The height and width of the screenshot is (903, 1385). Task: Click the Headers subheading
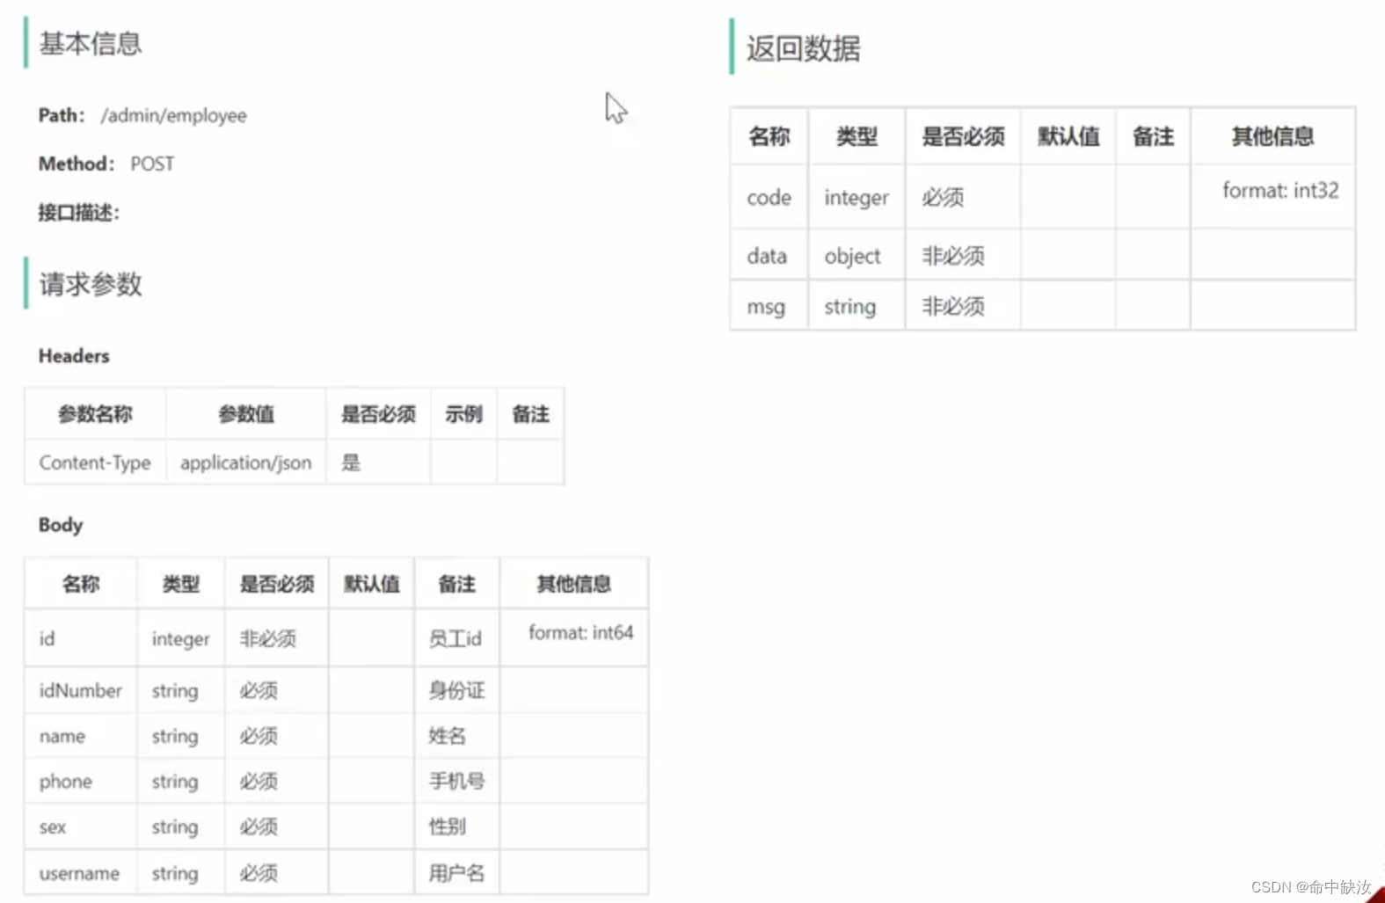click(x=74, y=356)
